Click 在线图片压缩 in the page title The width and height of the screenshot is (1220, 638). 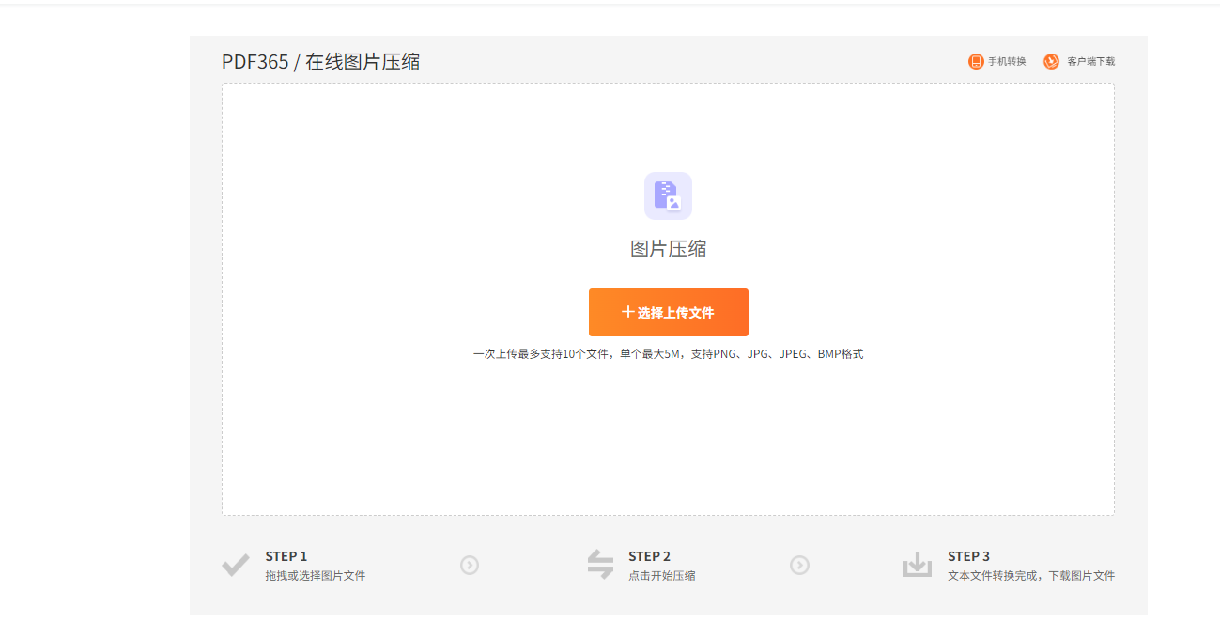pyautogui.click(x=363, y=62)
